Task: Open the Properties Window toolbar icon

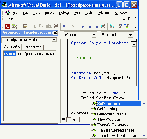Action: tap(119, 26)
